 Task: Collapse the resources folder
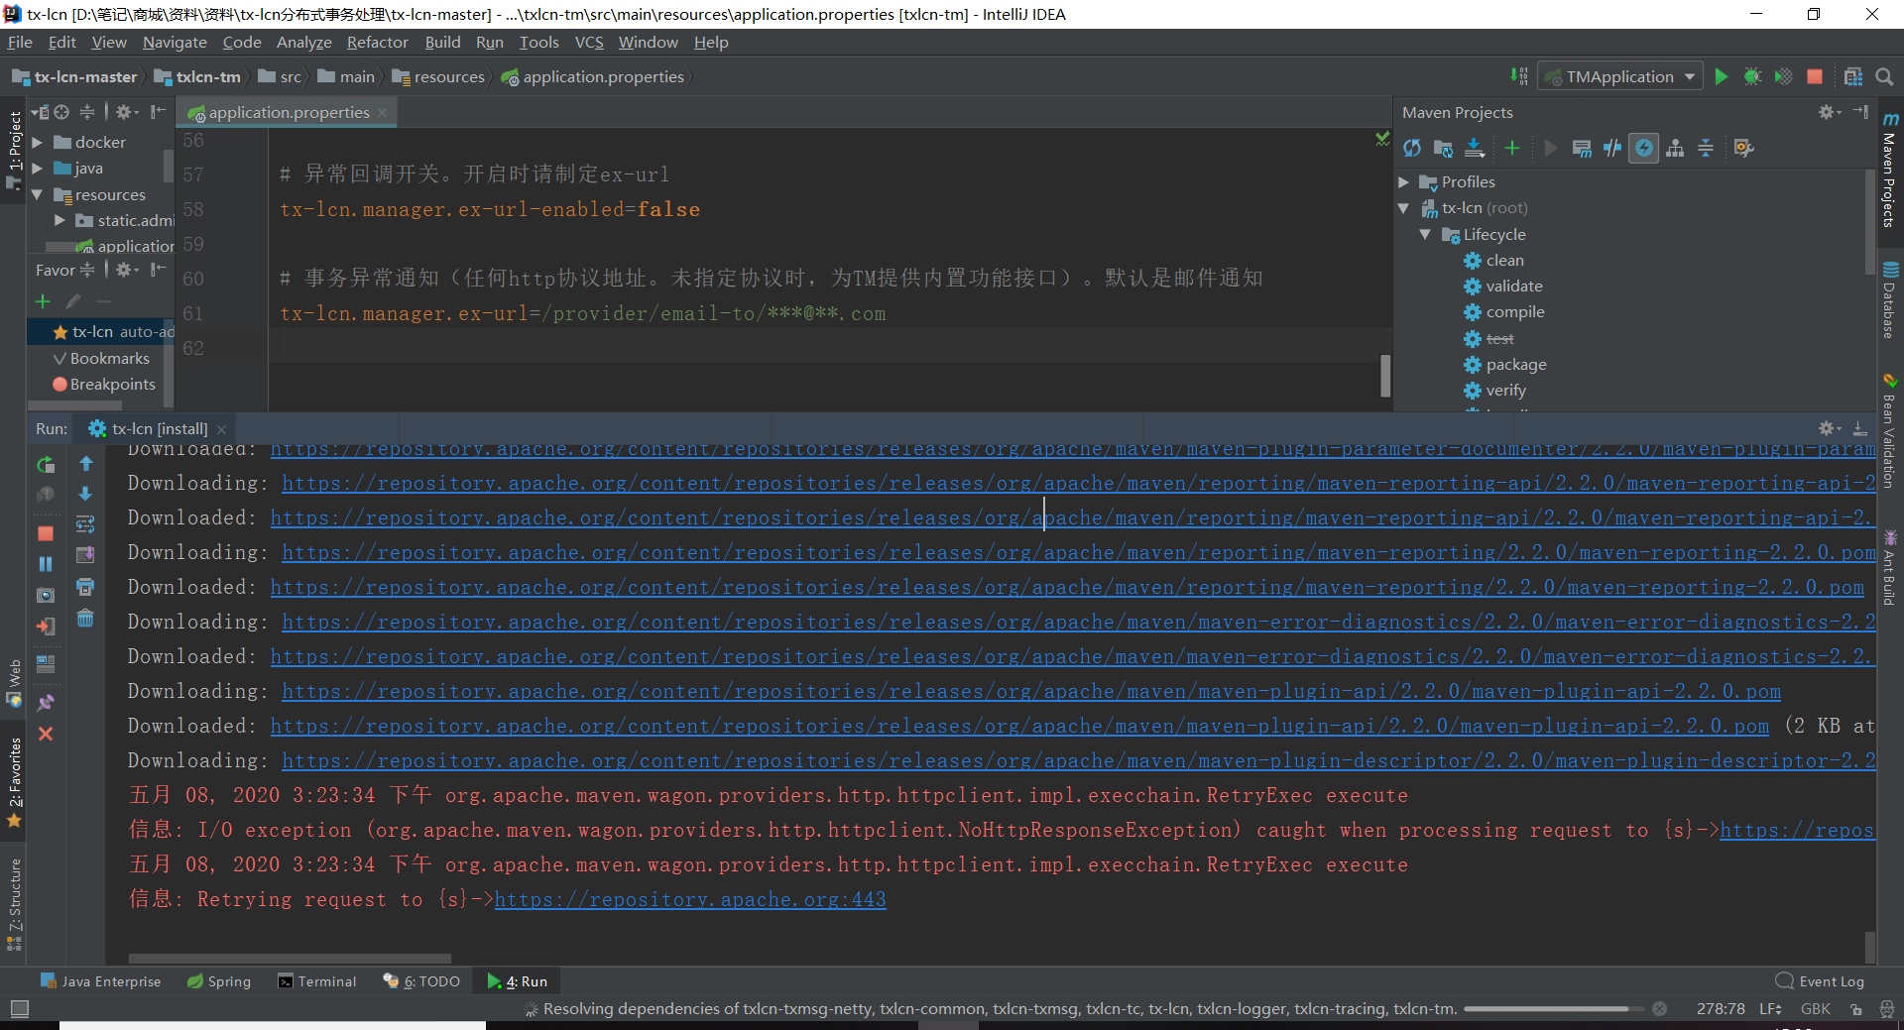(37, 195)
